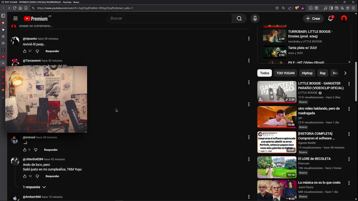Select the Rap filter chip

tap(322, 73)
